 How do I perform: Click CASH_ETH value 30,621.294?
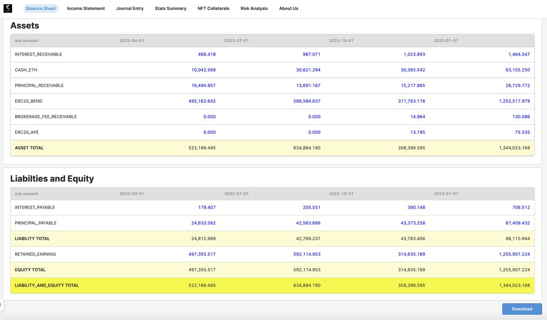coord(308,70)
